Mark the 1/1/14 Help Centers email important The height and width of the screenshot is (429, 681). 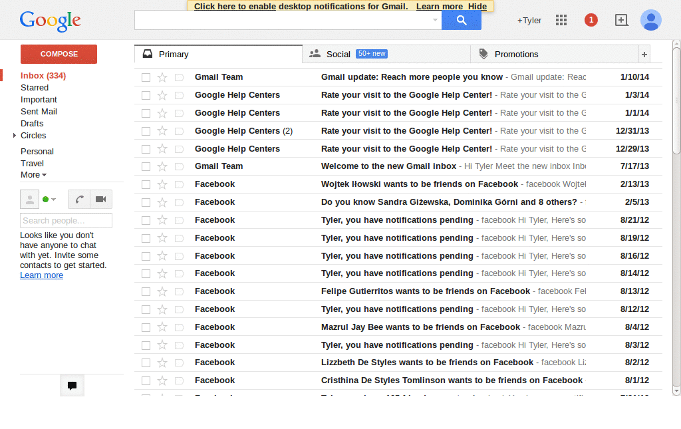click(179, 113)
